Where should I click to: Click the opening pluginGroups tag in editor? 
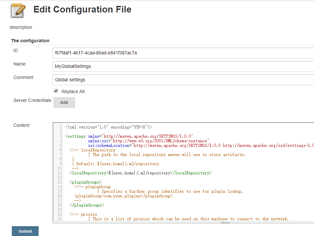click(86, 182)
